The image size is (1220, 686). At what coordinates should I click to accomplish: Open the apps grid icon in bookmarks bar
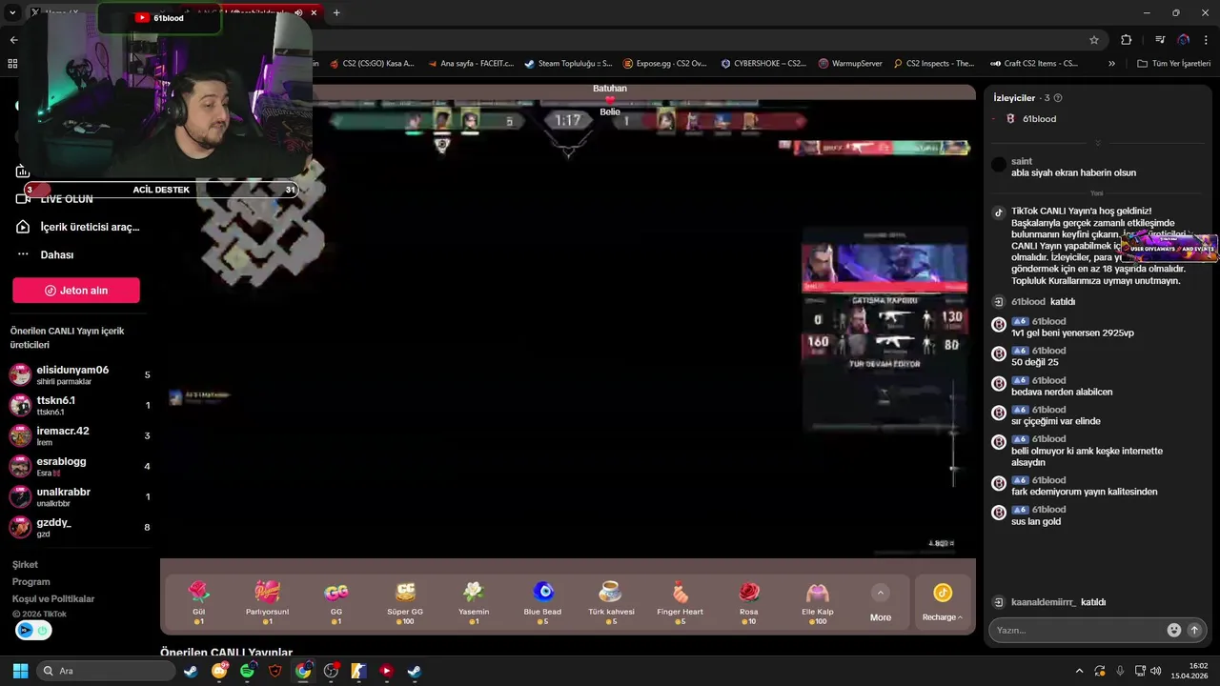(12, 64)
